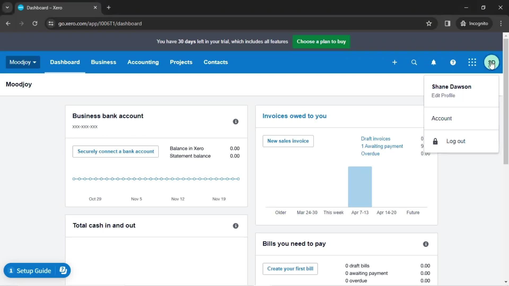509x286 pixels.
Task: Open the Accounting menu
Action: [x=143, y=62]
